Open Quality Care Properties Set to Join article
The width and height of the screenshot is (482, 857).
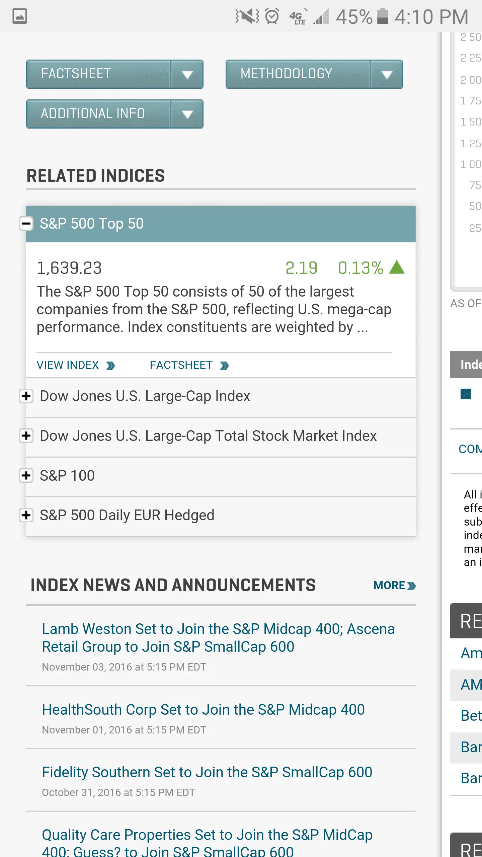[x=207, y=842]
